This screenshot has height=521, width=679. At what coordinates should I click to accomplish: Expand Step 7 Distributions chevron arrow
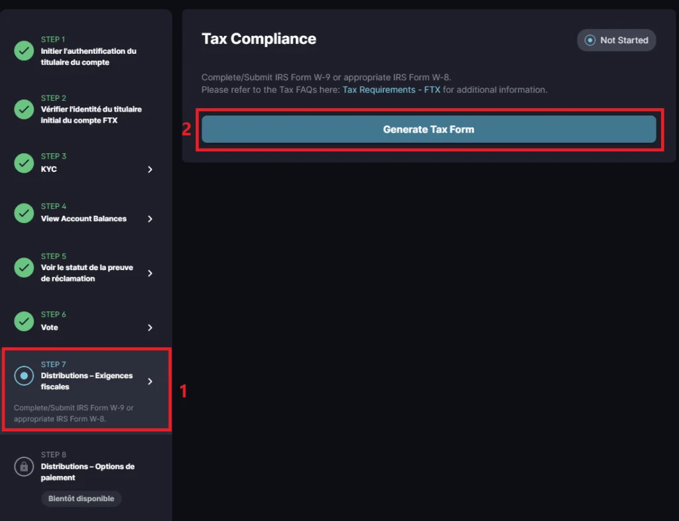point(150,382)
